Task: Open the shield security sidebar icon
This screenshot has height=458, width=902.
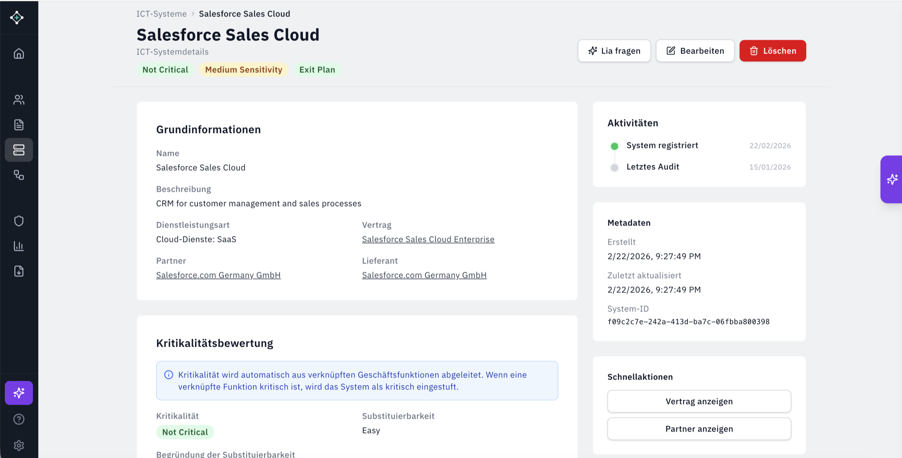Action: pyautogui.click(x=19, y=221)
